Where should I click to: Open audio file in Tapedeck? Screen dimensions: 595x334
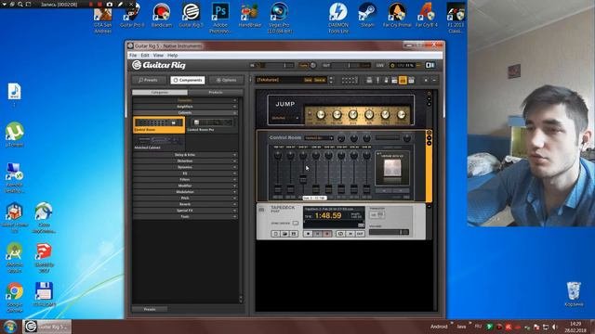click(x=284, y=234)
